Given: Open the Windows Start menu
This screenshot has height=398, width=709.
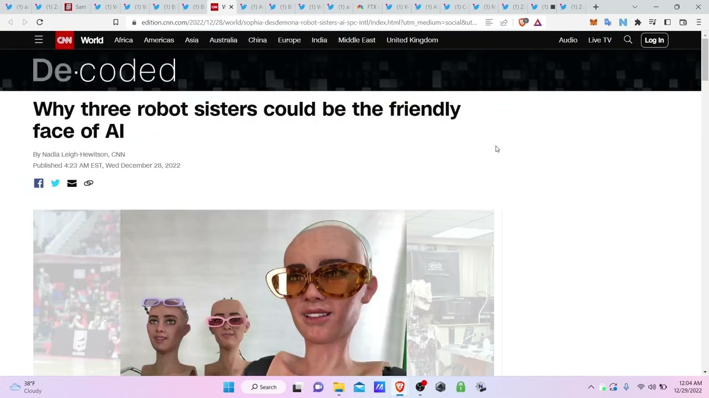Looking at the screenshot, I should pyautogui.click(x=229, y=387).
